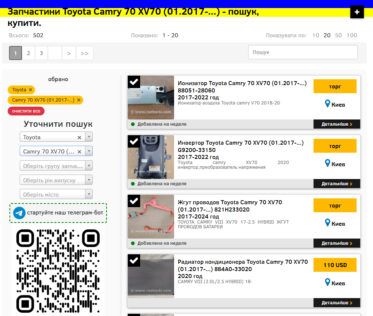
Task: Click the Киев city label on Ионизатор listing
Action: coord(338,105)
